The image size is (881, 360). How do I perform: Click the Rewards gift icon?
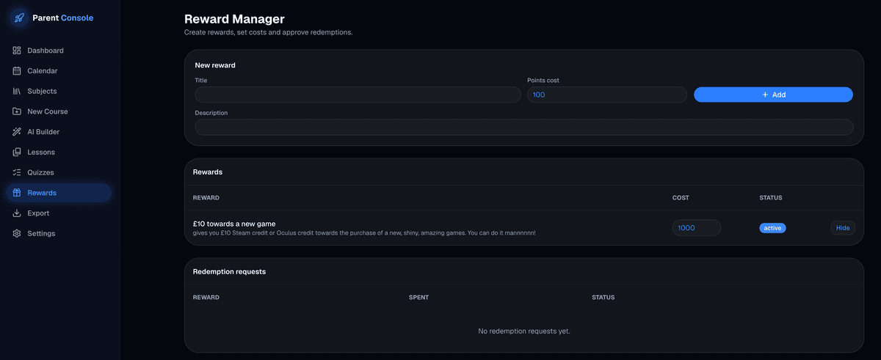pos(17,193)
